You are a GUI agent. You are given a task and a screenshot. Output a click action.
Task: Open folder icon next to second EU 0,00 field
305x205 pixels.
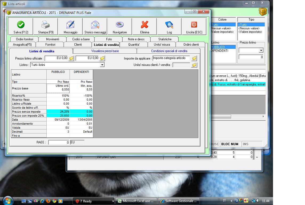click(x=102, y=58)
